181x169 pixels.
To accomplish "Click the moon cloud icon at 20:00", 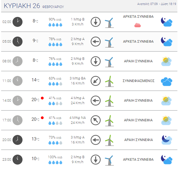I will 167,140.
